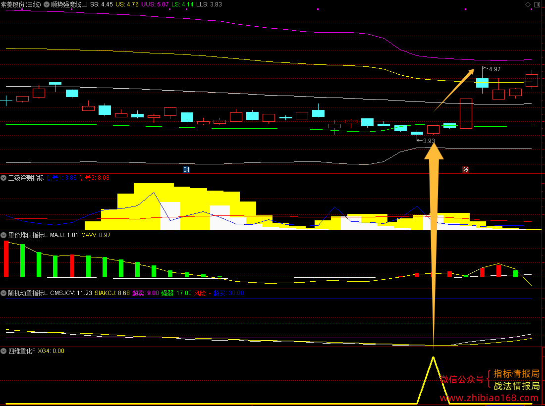Click the 4.97 high price label
Image resolution: width=545 pixels, height=406 pixels.
494,69
